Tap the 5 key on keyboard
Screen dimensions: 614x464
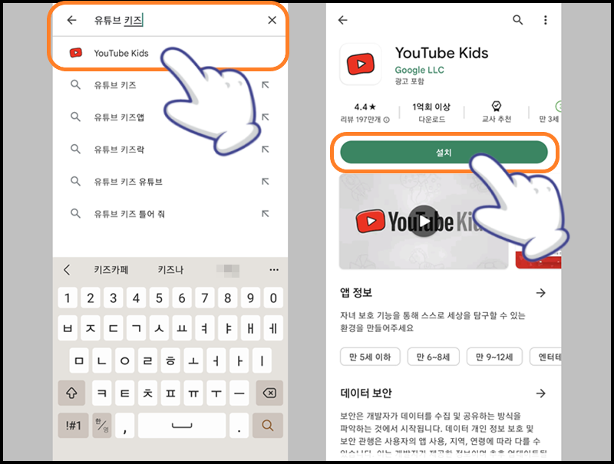[159, 298]
